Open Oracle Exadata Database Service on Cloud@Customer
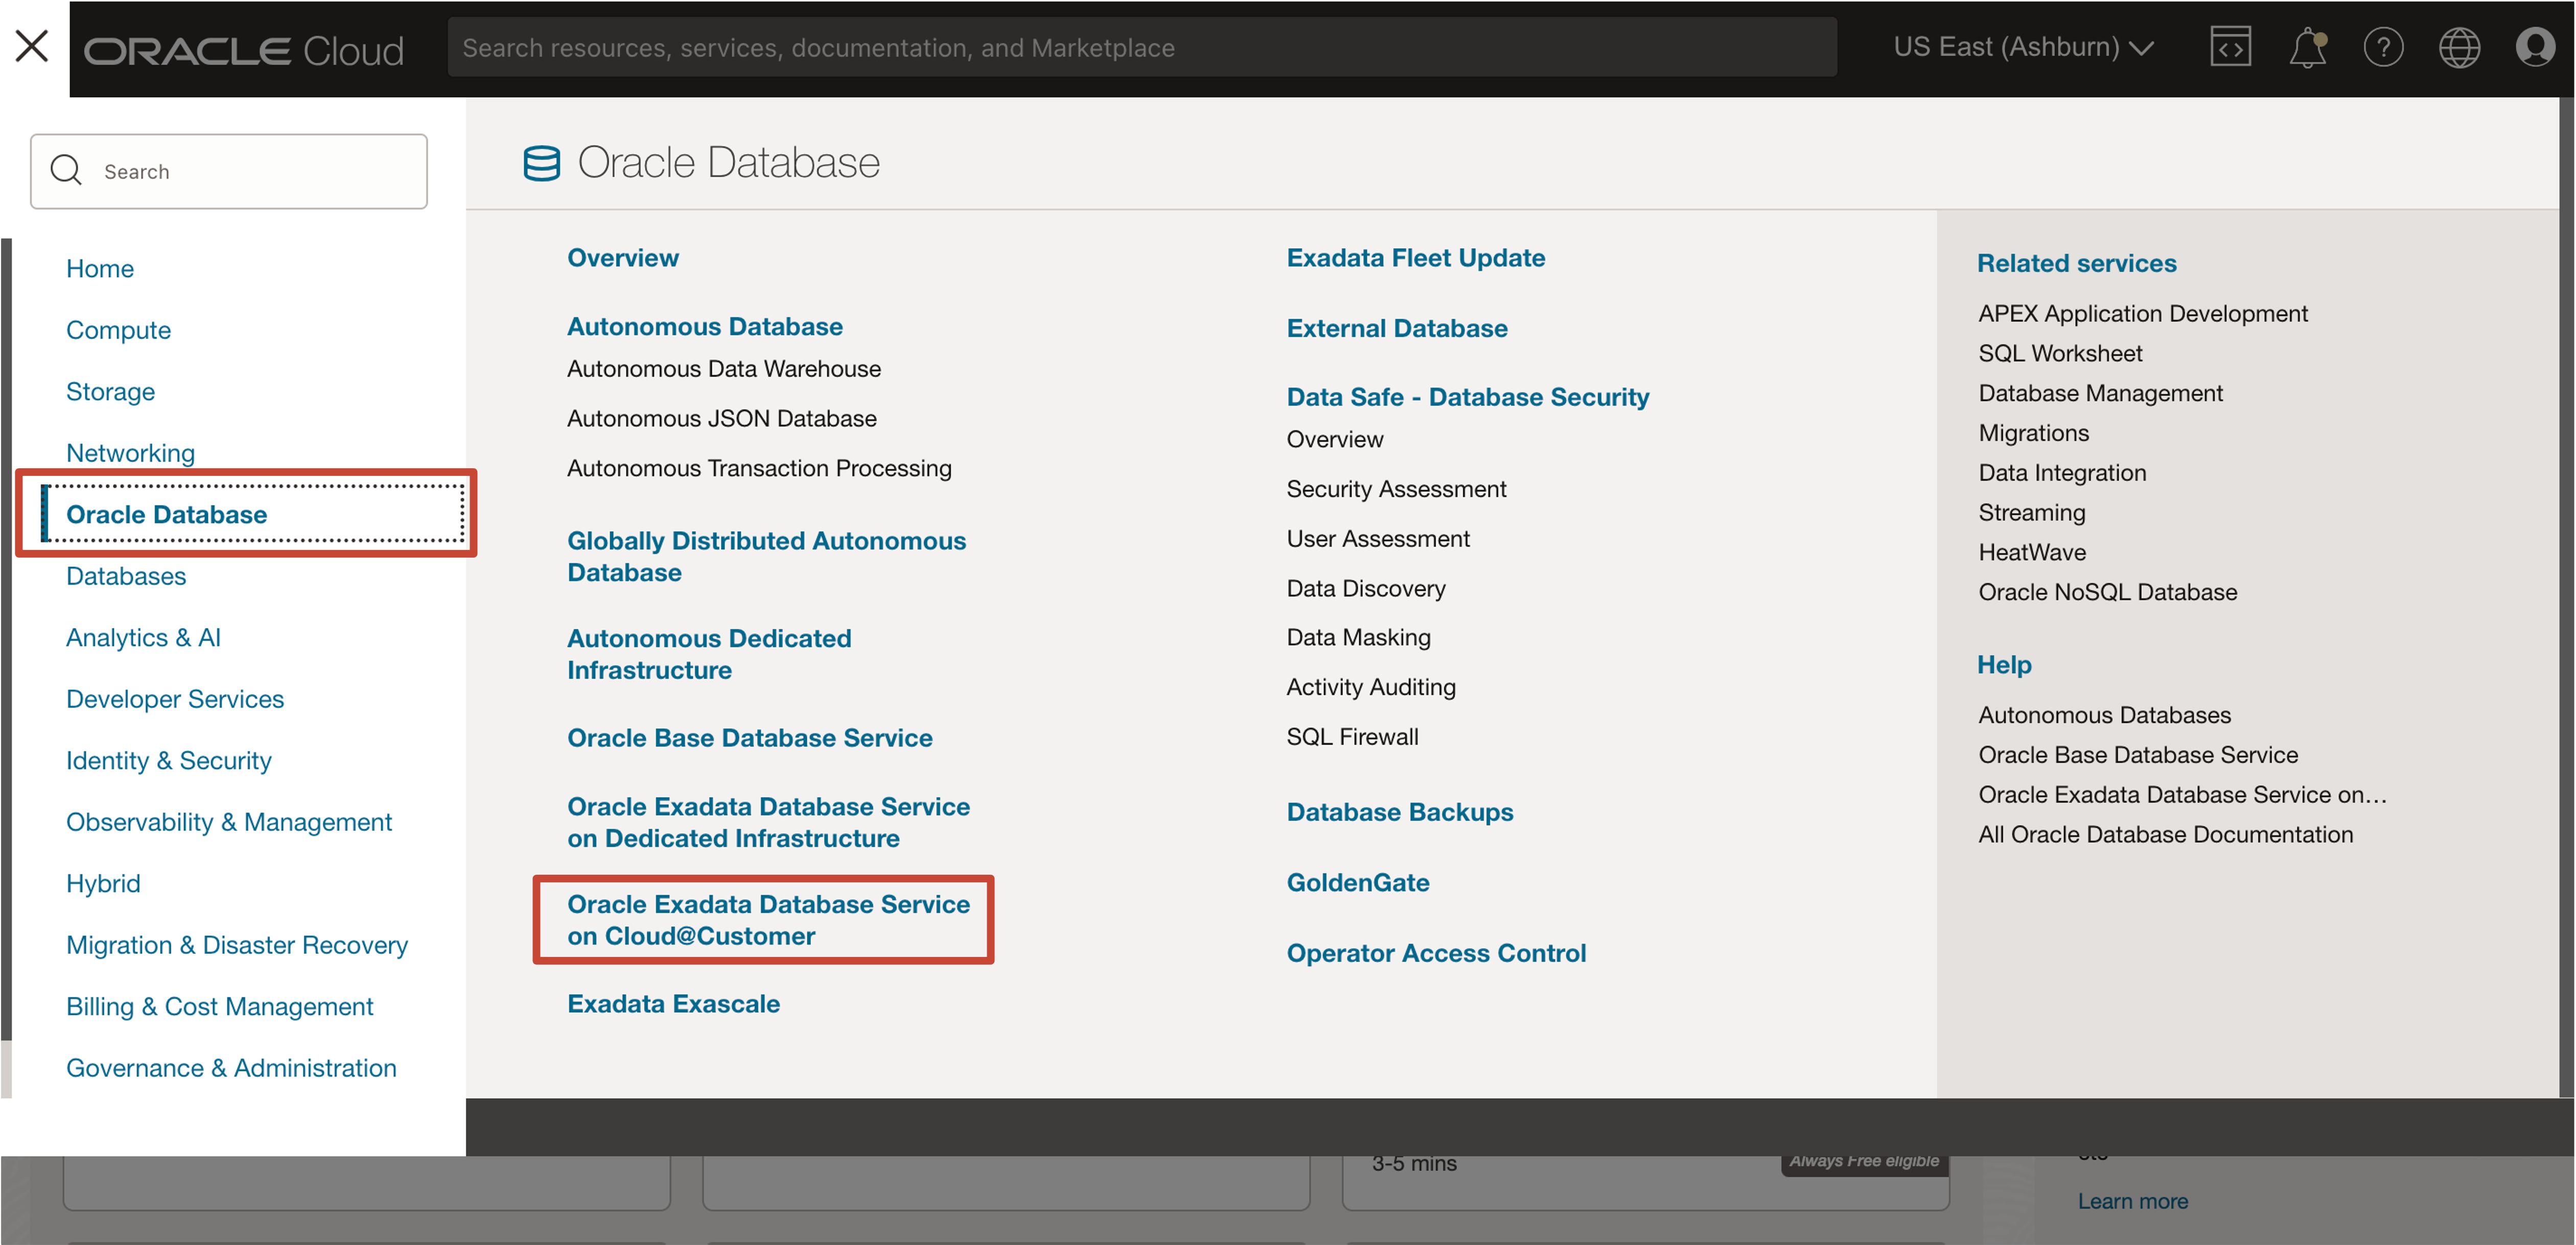The width and height of the screenshot is (2576, 1245). pos(767,919)
